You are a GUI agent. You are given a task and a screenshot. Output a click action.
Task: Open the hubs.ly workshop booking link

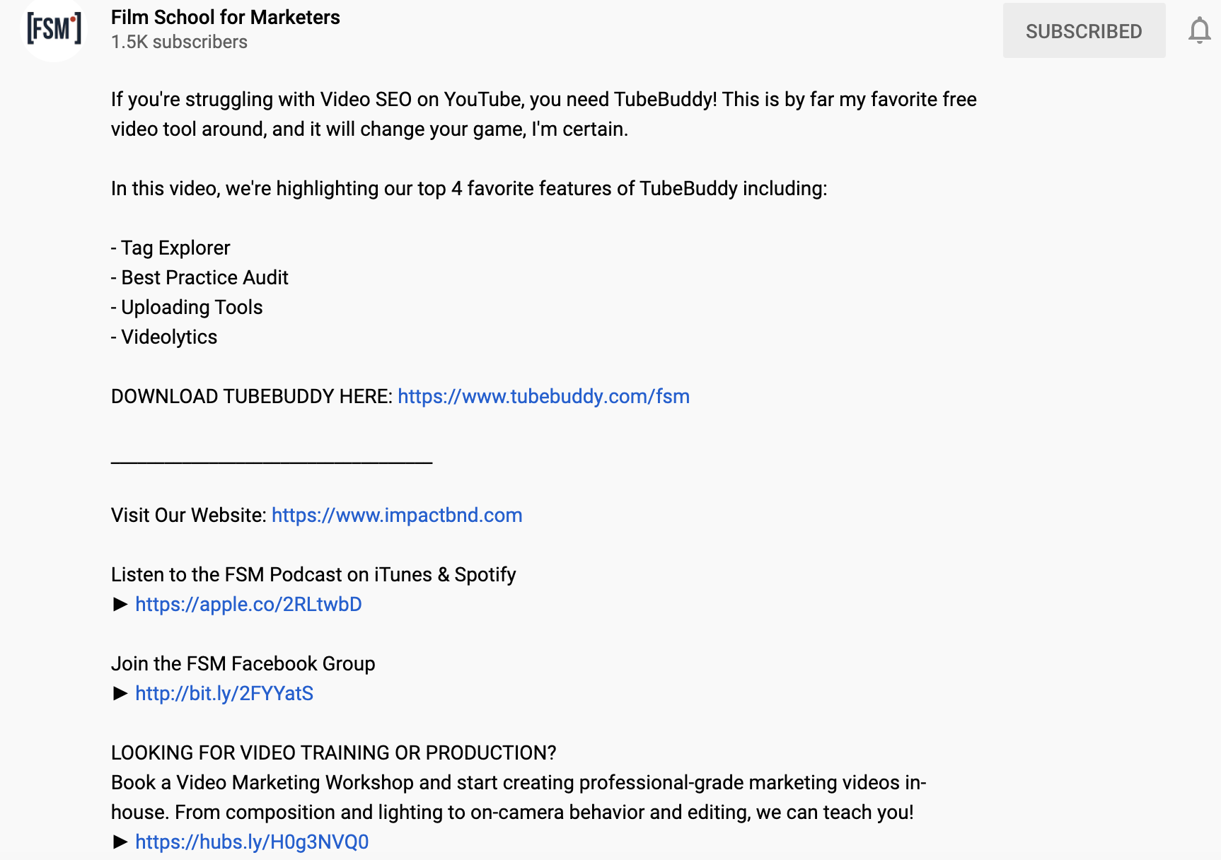(x=252, y=842)
